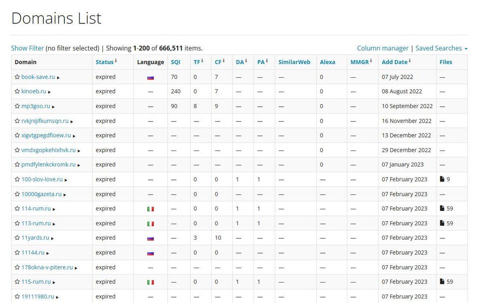Image resolution: width=479 pixels, height=303 pixels.
Task: Open Saved Searches dropdown
Action: tap(441, 48)
